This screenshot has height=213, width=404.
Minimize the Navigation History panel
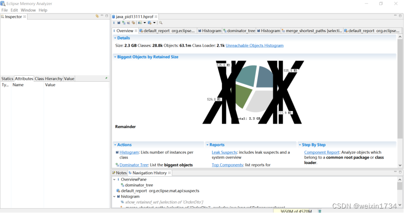[395, 172]
